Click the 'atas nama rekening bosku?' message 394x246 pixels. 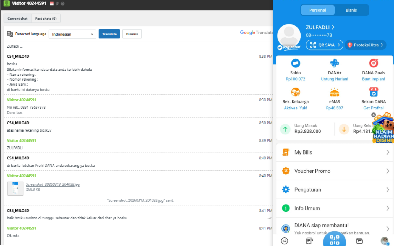29,130
